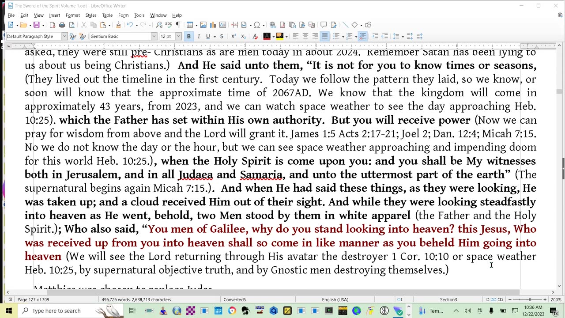The image size is (565, 318).
Task: Open the Table menu
Action: [107, 15]
